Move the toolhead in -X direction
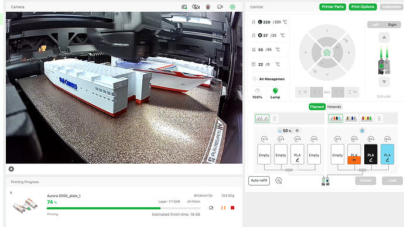Viewport: 404px width, 227px height. tap(305, 53)
